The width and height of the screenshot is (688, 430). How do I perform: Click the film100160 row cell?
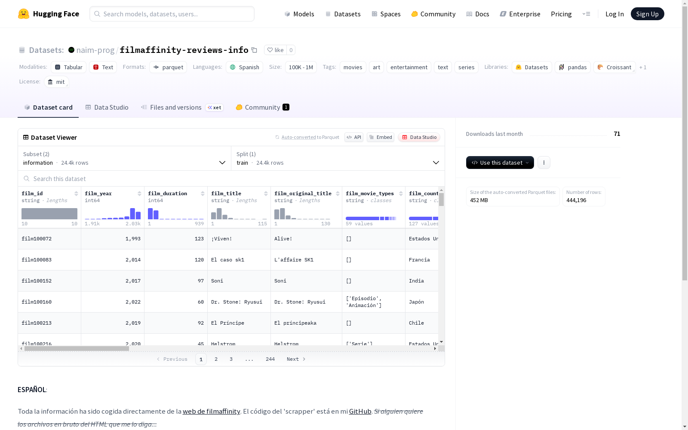click(49, 302)
